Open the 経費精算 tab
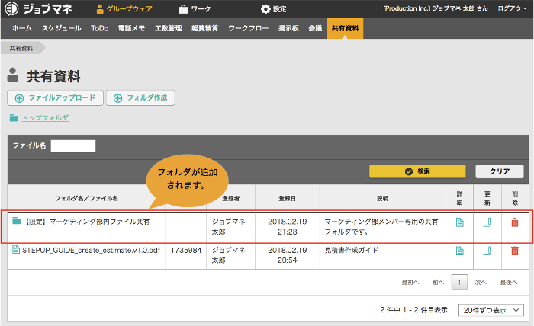 [x=204, y=28]
